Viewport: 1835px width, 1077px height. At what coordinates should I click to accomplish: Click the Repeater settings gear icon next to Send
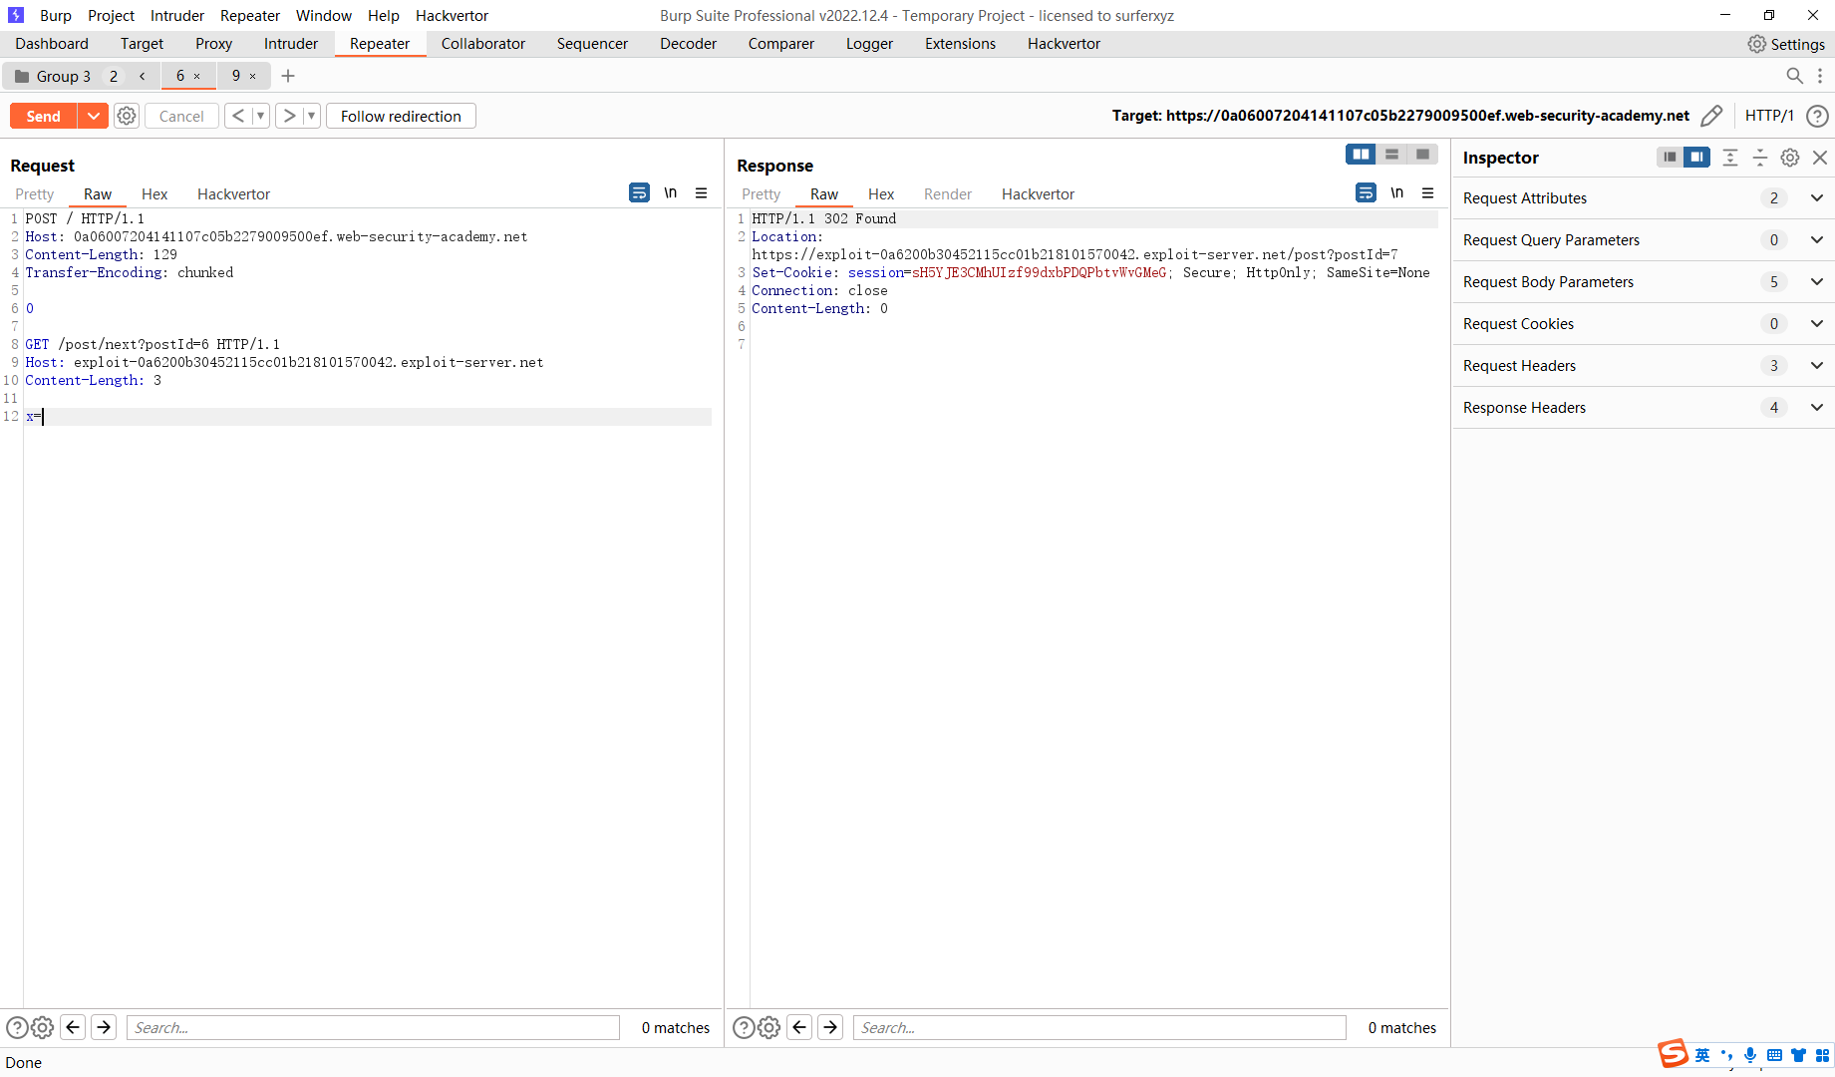[127, 116]
